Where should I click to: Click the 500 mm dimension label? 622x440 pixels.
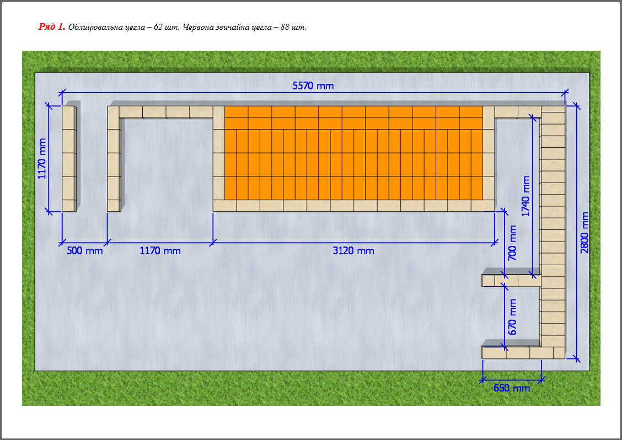tap(84, 251)
